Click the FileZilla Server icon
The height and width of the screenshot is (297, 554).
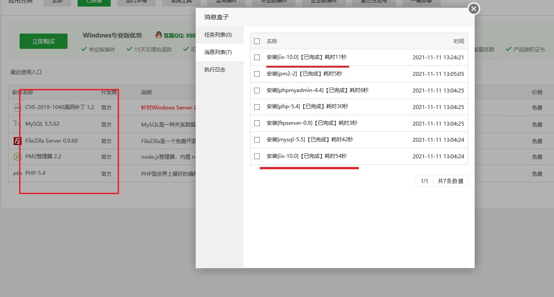(x=17, y=141)
